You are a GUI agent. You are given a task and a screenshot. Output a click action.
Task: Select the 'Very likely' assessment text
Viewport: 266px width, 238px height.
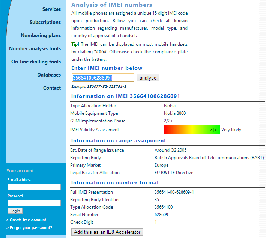pyautogui.click(x=231, y=130)
